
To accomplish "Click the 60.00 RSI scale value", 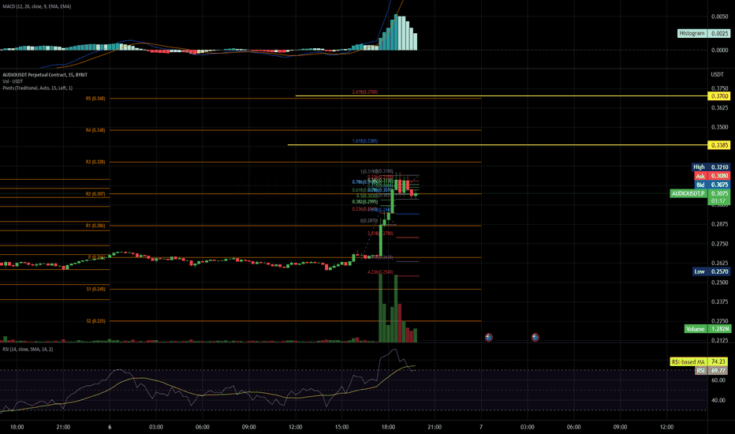I will (718, 380).
